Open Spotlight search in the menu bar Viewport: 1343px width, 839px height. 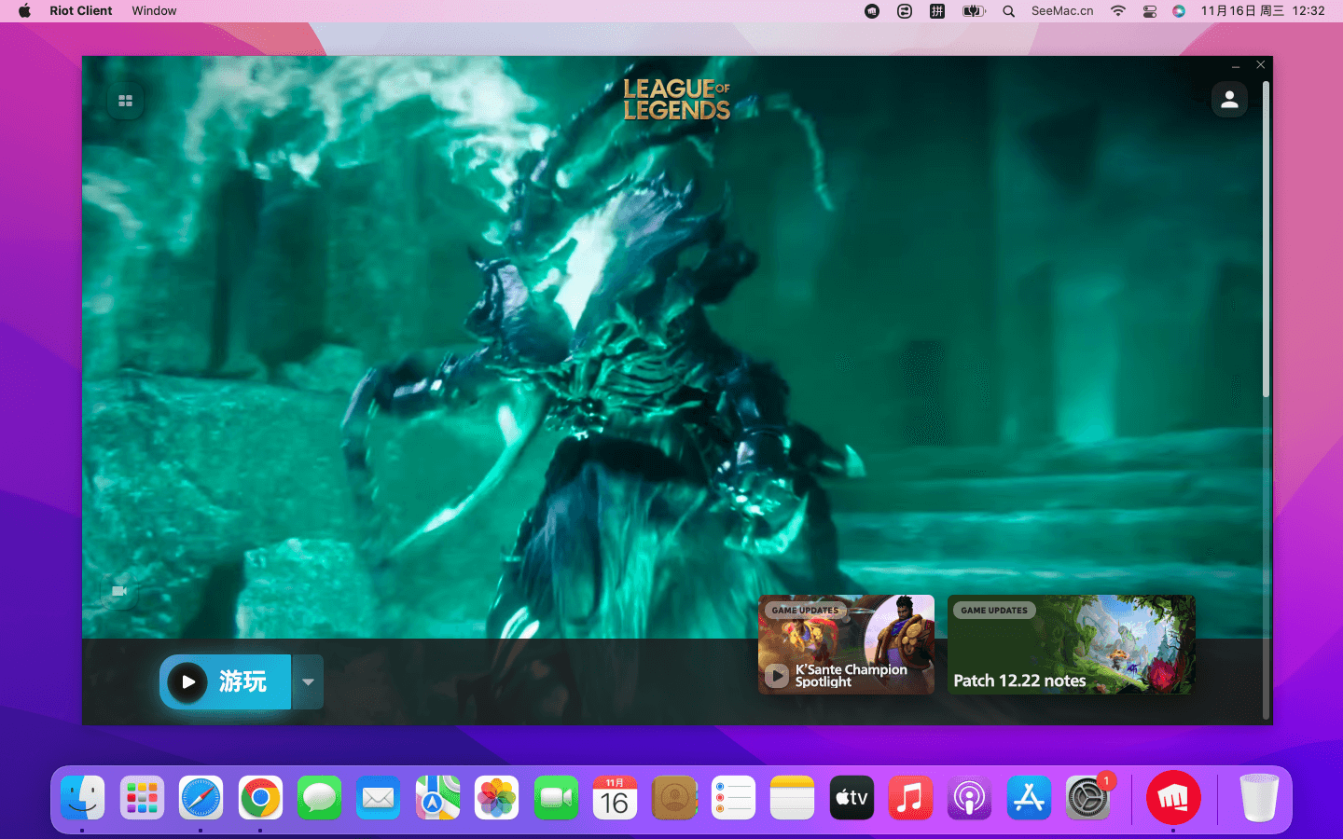pyautogui.click(x=1008, y=11)
